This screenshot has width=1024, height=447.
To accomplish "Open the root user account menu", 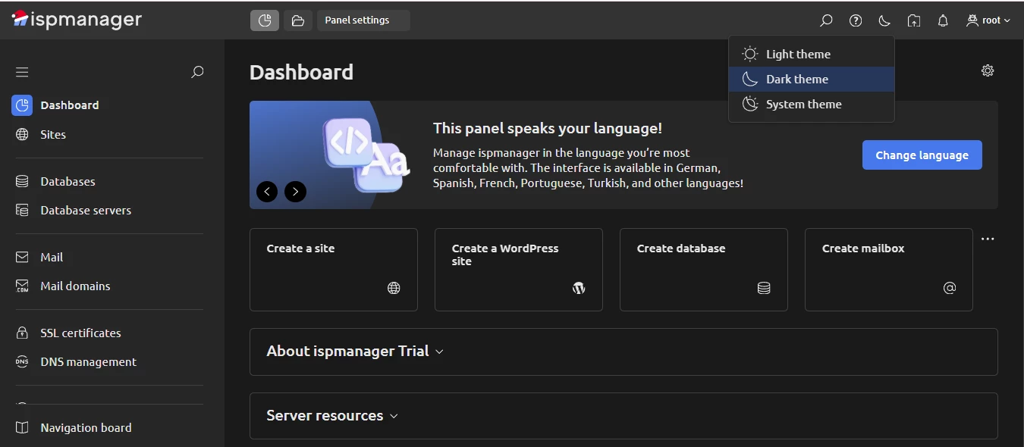I will [x=988, y=20].
